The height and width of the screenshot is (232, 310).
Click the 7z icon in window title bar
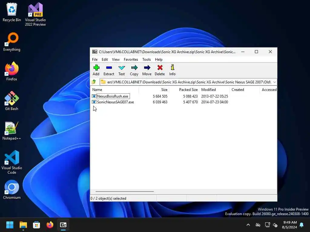(95, 52)
